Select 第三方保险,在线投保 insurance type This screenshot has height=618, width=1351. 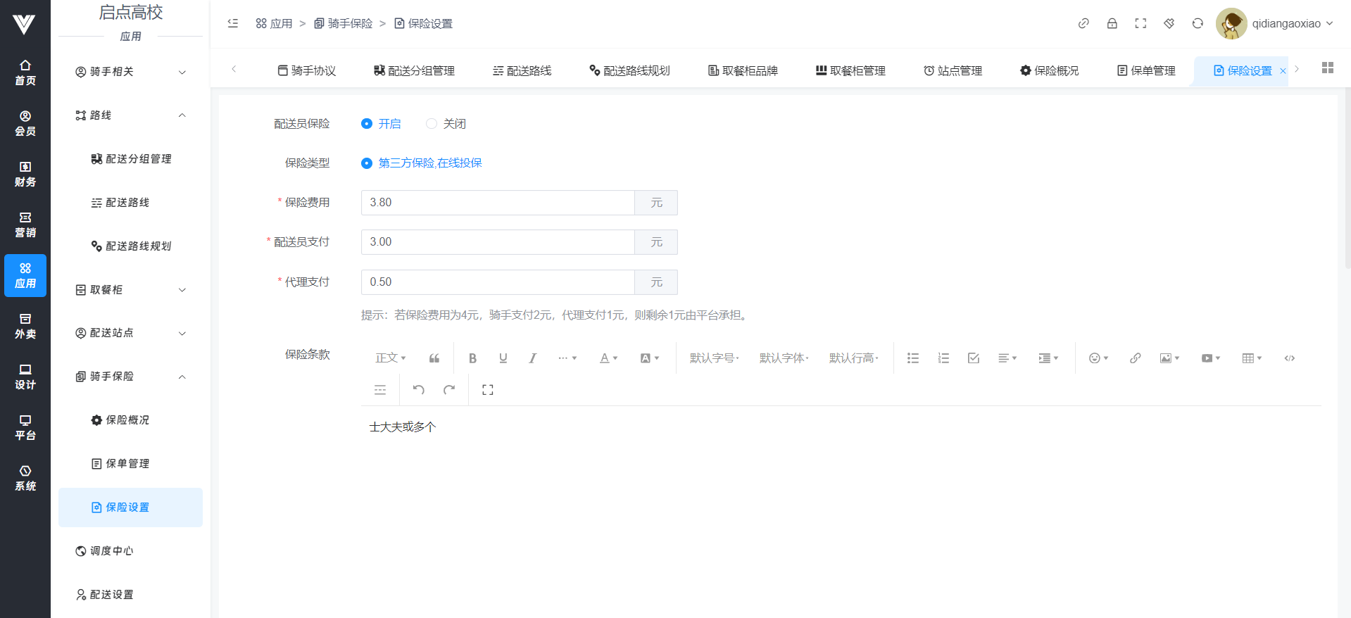coord(367,163)
